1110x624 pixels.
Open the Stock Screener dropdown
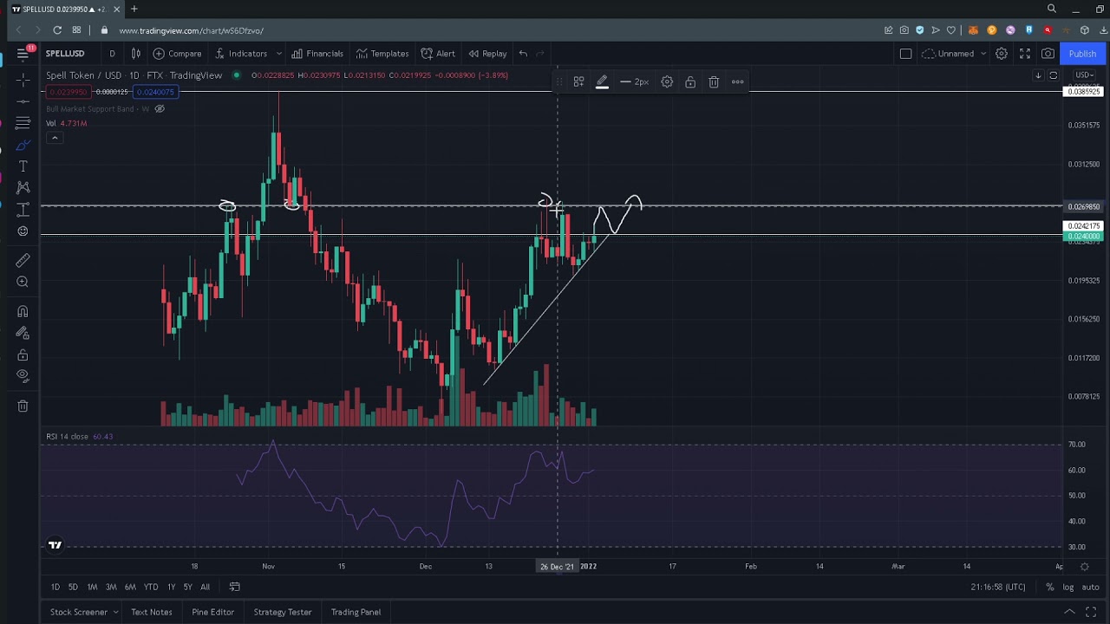coord(85,612)
